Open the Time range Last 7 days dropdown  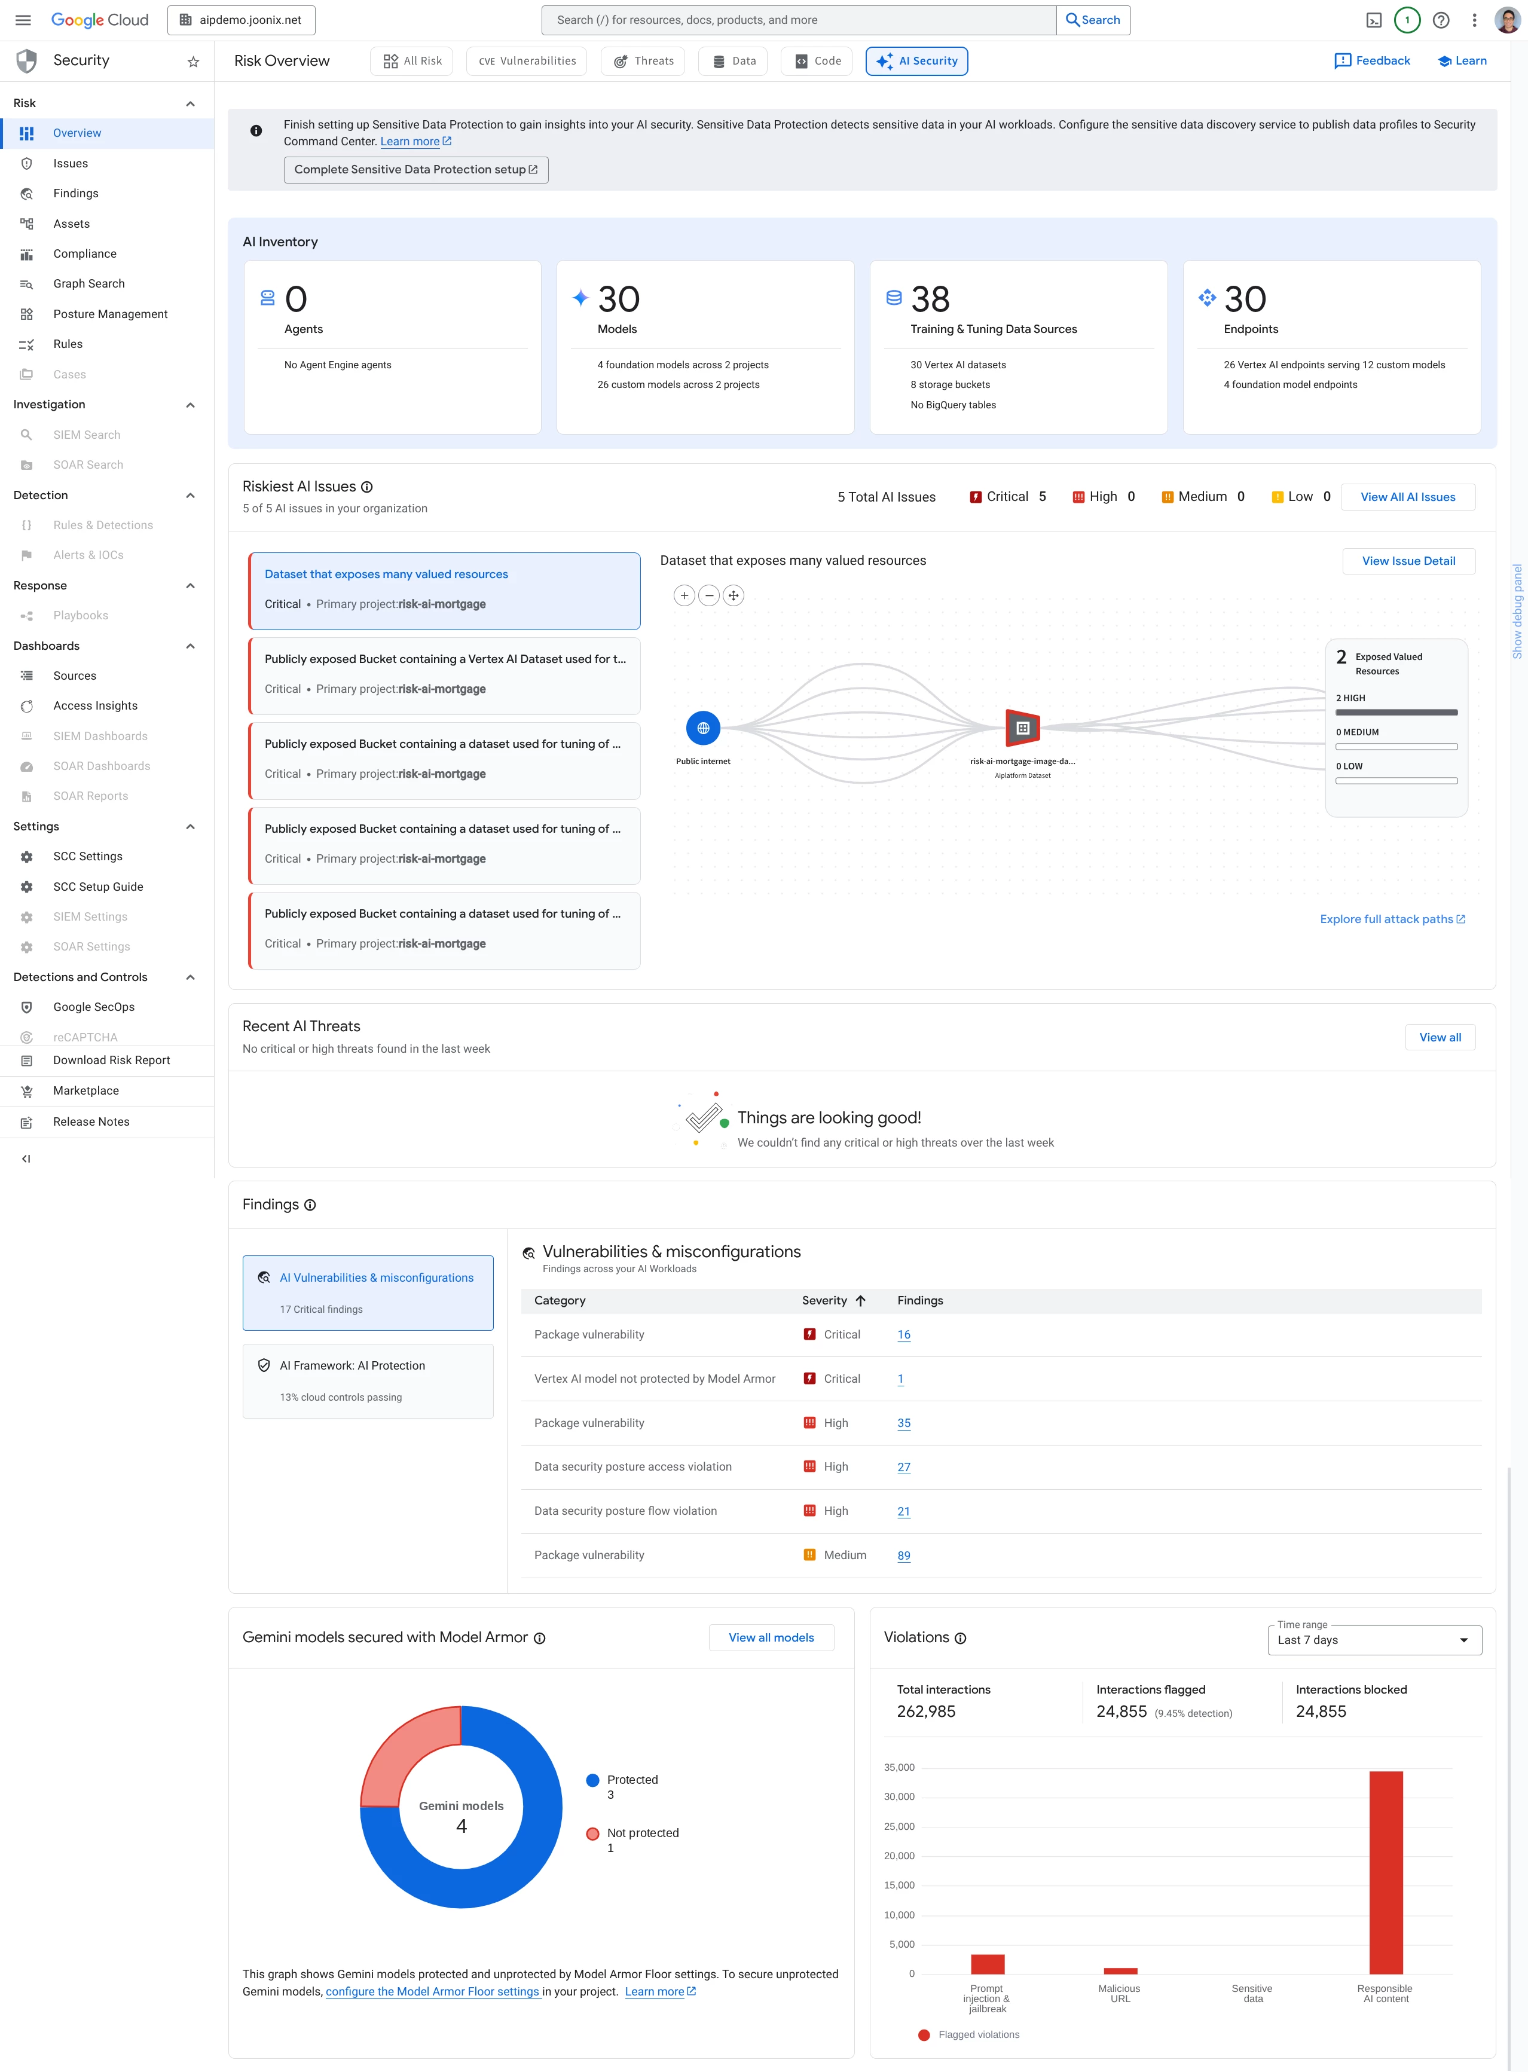[x=1374, y=1640]
